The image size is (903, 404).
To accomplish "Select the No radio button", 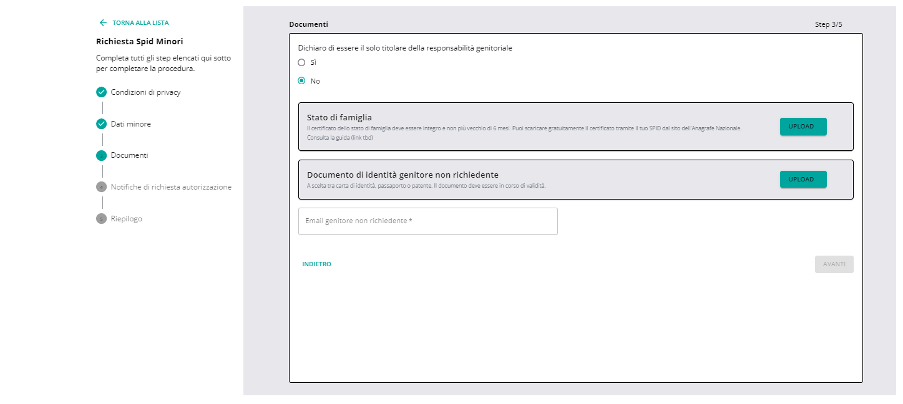I will pyautogui.click(x=301, y=80).
